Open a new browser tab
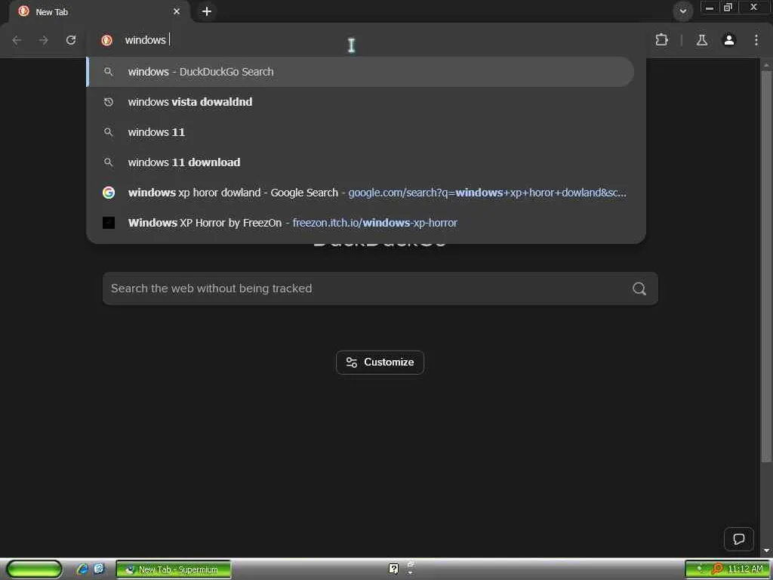The height and width of the screenshot is (580, 773). click(207, 11)
